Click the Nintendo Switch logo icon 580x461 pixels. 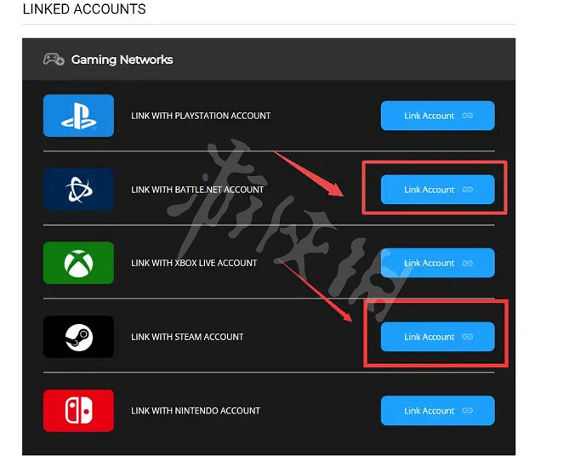point(78,410)
